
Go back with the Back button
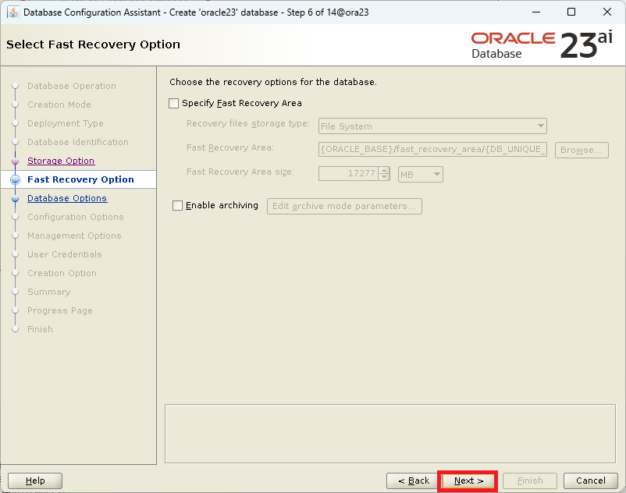413,481
